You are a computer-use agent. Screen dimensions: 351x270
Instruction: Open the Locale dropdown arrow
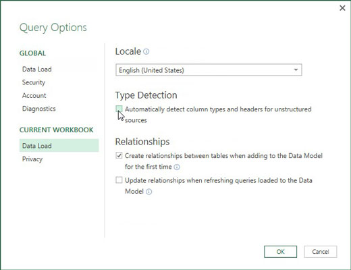[296, 70]
